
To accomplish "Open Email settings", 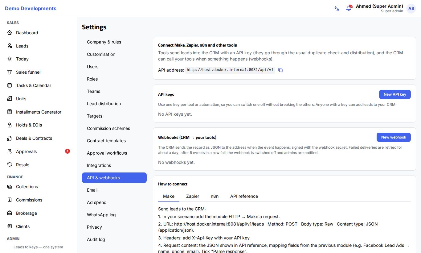I will tap(114, 190).
